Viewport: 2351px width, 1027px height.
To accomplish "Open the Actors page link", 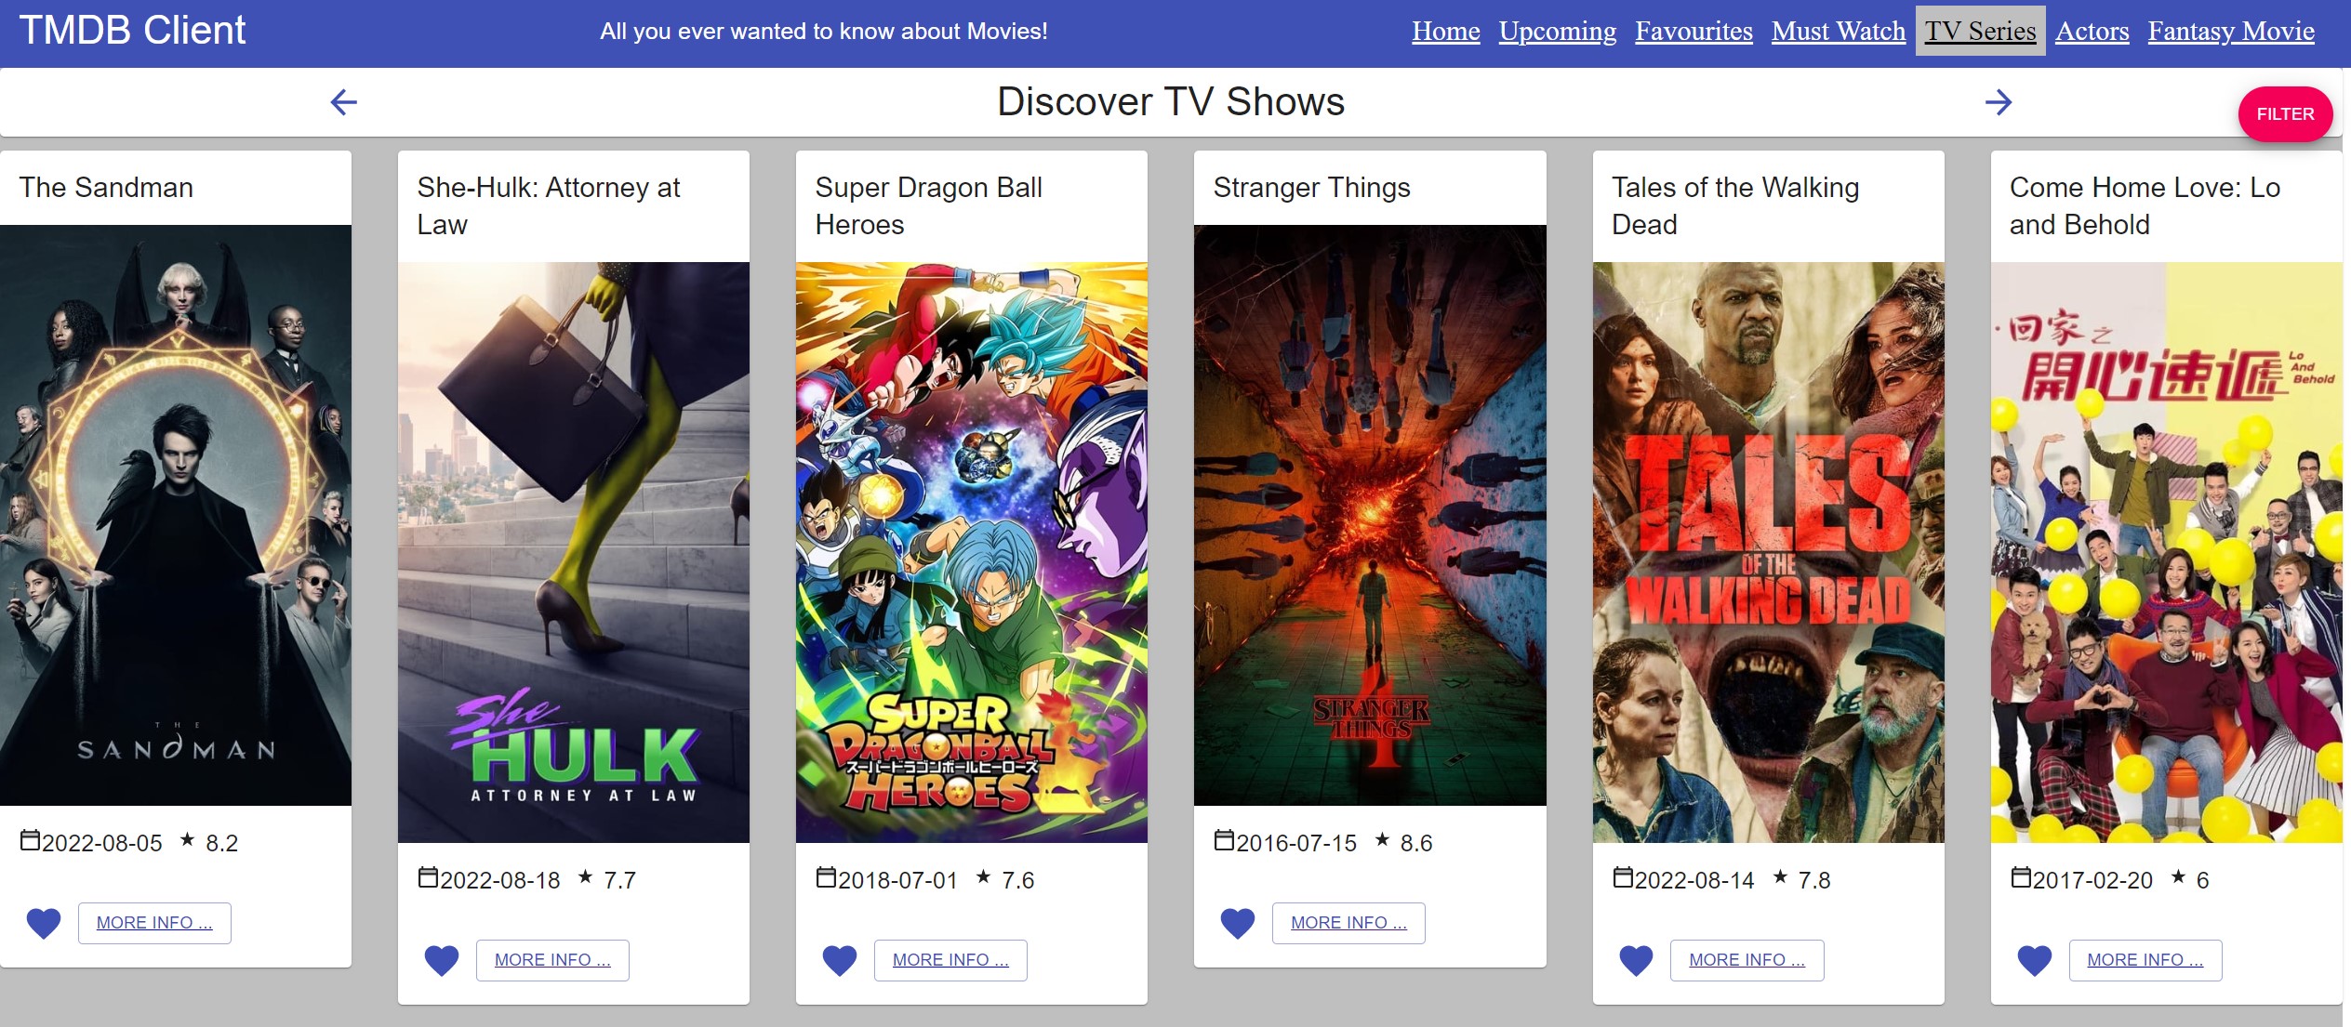I will [2092, 31].
